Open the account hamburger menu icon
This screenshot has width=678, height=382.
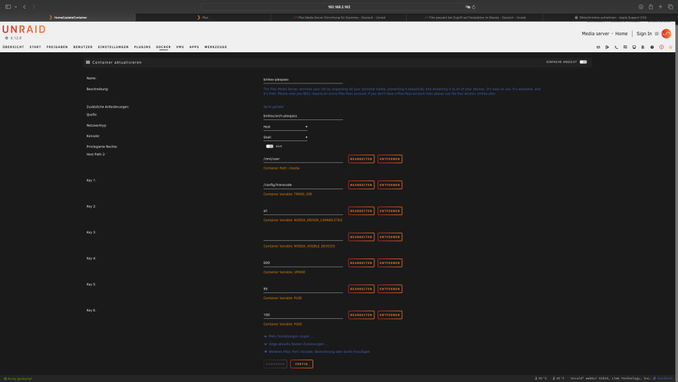pyautogui.click(x=656, y=34)
